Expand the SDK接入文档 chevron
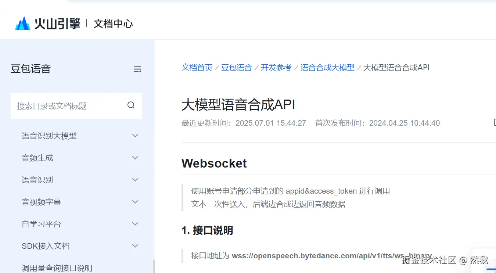This screenshot has height=273, width=496. point(135,246)
